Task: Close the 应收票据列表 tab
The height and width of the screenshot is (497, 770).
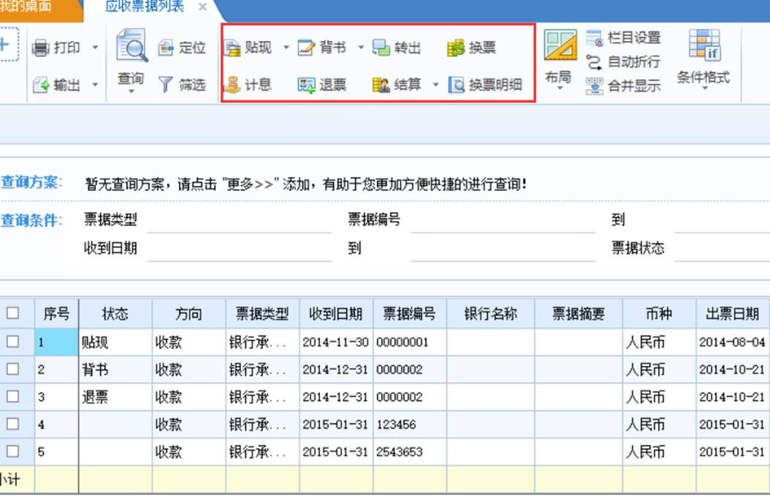Action: [202, 7]
